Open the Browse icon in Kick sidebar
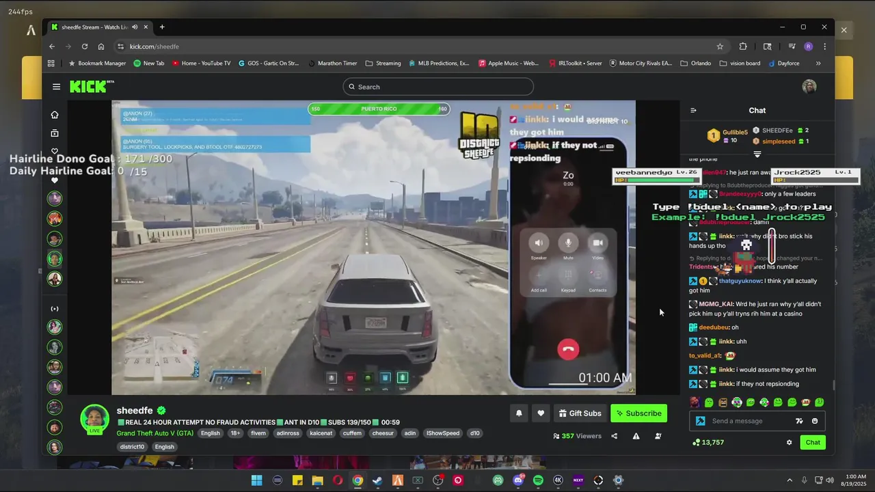The image size is (875, 492). (x=55, y=133)
